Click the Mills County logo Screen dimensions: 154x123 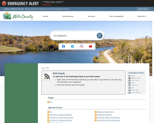(x=18, y=16)
